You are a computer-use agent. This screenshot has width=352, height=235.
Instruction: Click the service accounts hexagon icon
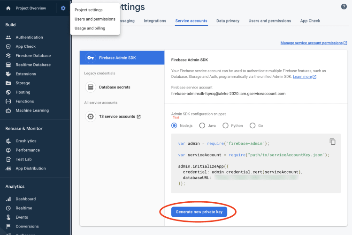point(91,117)
